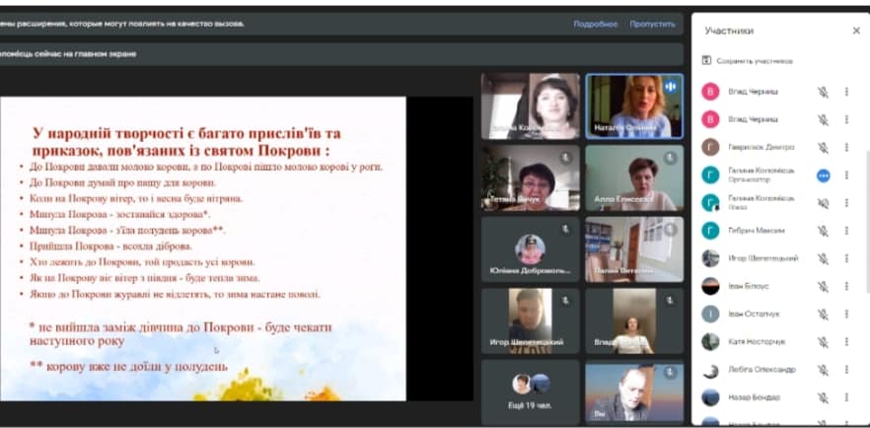Select Наталя's active speaker video tile
870x428 pixels.
634,106
